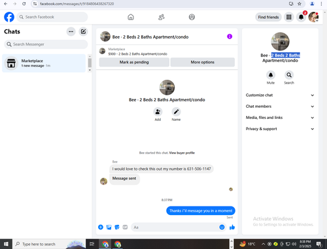The height and width of the screenshot is (249, 327).
Task: Open Chats options three-dot menu
Action: pos(71,31)
